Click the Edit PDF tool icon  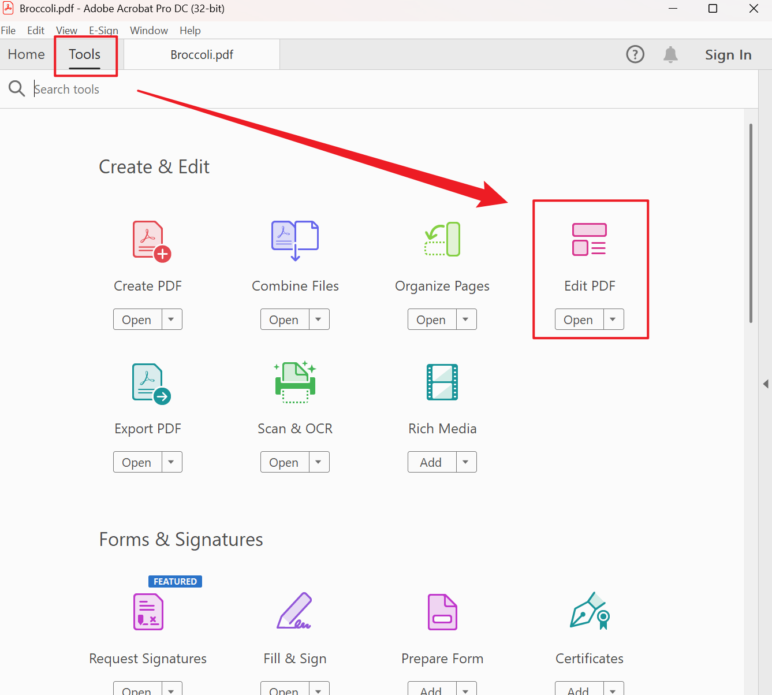pos(589,239)
